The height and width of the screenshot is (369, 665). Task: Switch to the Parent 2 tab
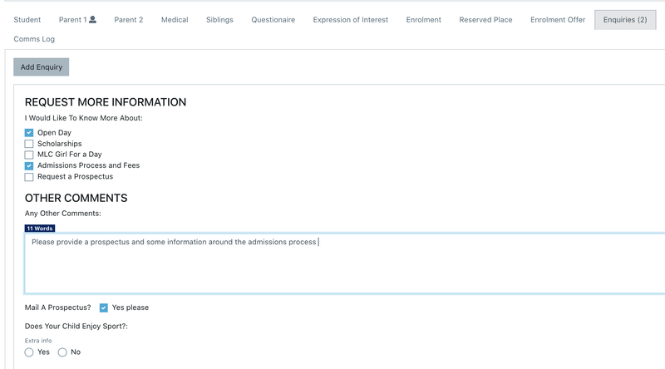point(129,20)
